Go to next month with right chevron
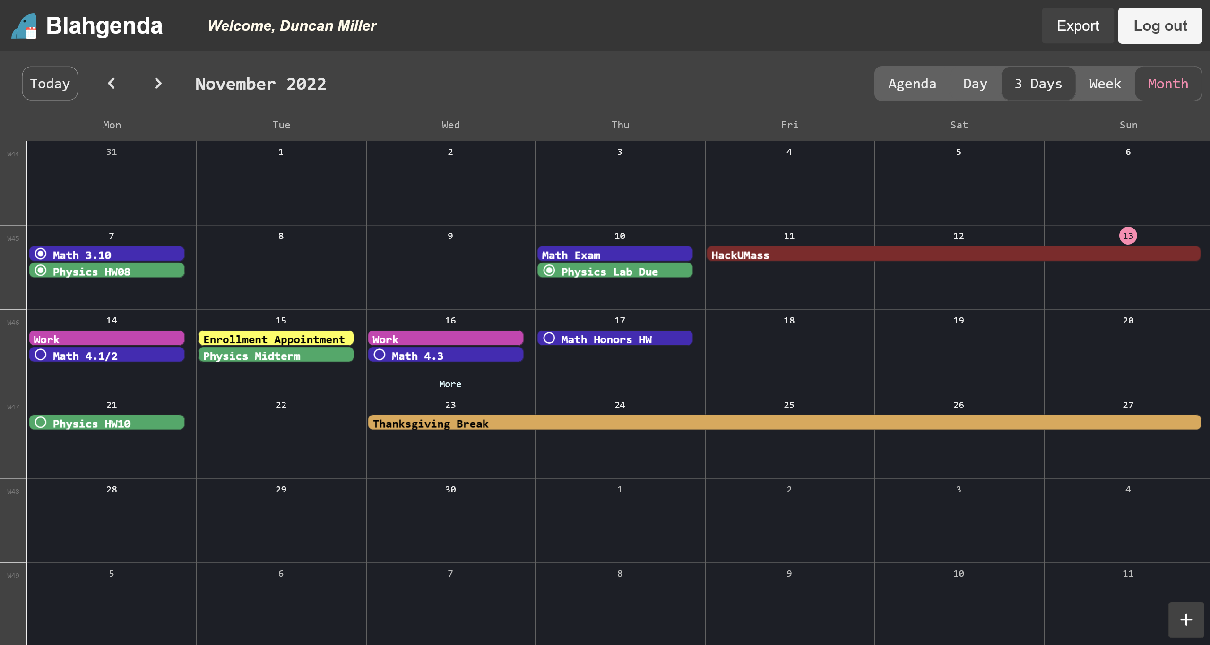The image size is (1210, 645). click(x=158, y=84)
